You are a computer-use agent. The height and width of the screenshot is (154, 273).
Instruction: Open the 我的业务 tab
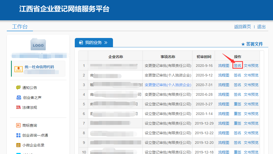[x=93, y=43]
